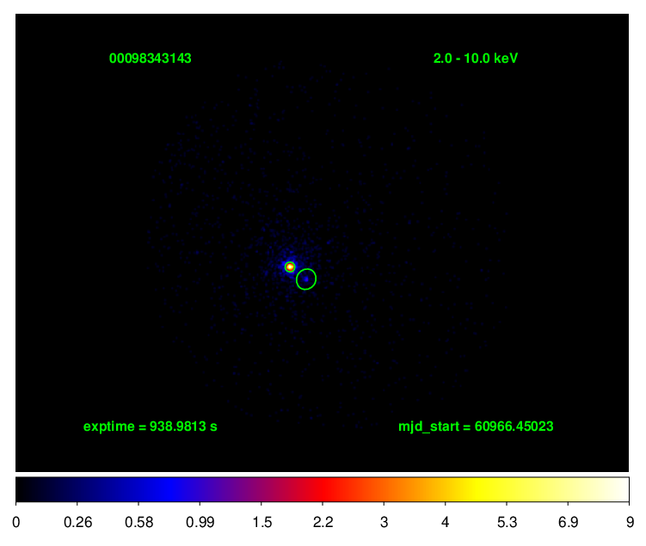The image size is (646, 546).
Task: Click the observation ID 00098343143 label
Action: click(x=150, y=58)
